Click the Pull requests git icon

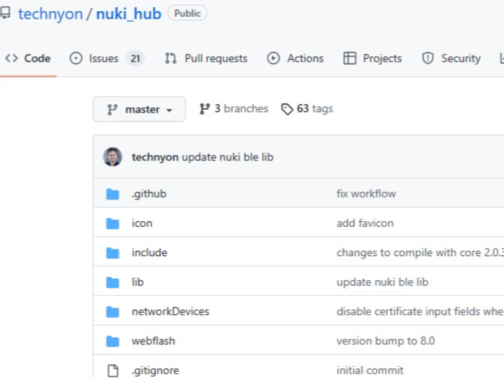(x=171, y=59)
